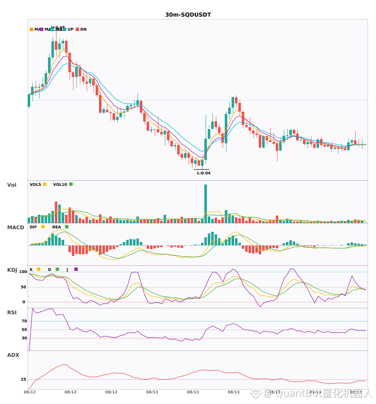
Task: Click the L:0.04 low price marker
Action: click(204, 173)
